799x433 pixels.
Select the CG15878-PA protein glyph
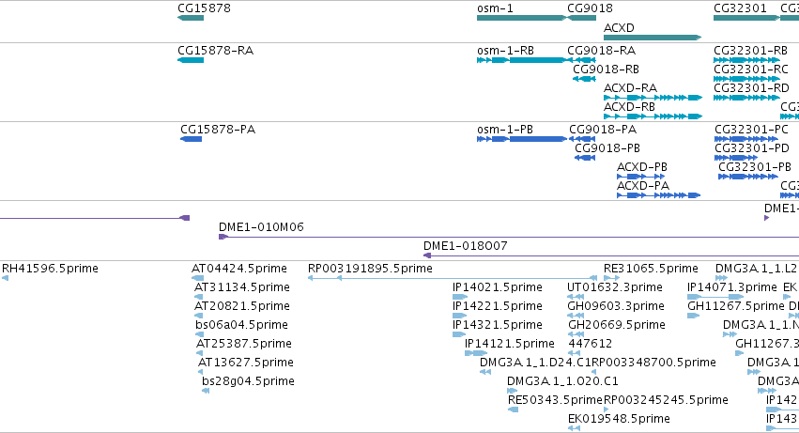click(192, 139)
